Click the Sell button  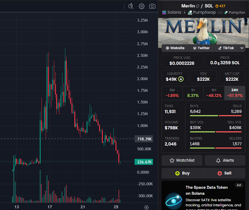click(224, 173)
